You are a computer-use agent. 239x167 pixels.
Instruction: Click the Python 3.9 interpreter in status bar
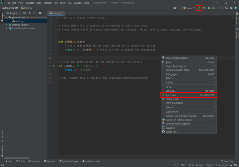point(217,165)
